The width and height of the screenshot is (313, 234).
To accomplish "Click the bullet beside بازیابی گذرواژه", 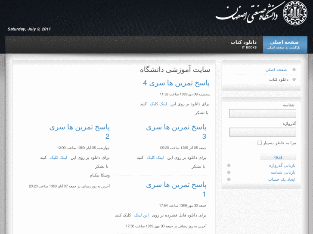I will (229, 165).
